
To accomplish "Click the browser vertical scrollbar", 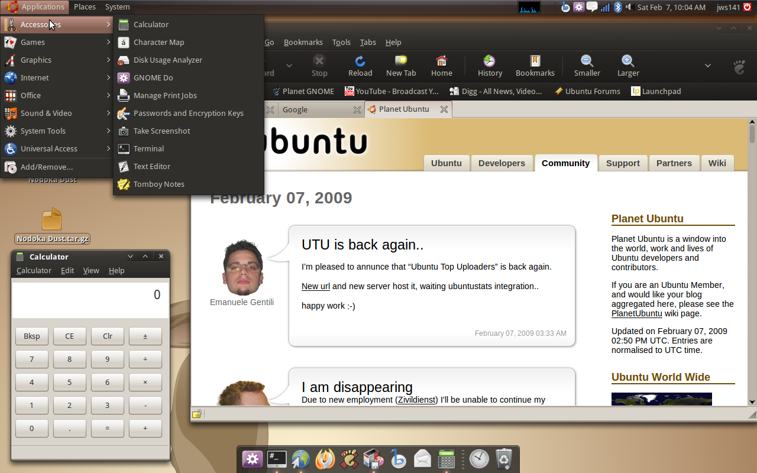I will pyautogui.click(x=752, y=263).
